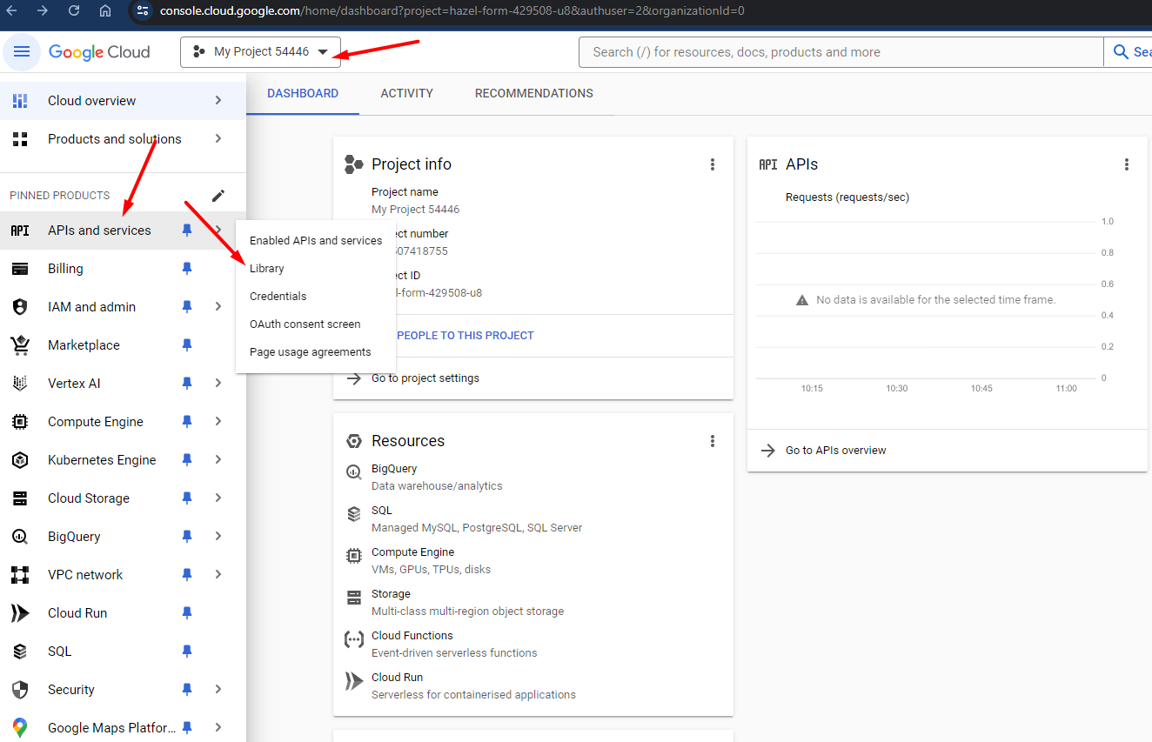Click the Cloud Storage icon in sidebar
Viewport: 1152px width, 742px height.
tap(19, 498)
